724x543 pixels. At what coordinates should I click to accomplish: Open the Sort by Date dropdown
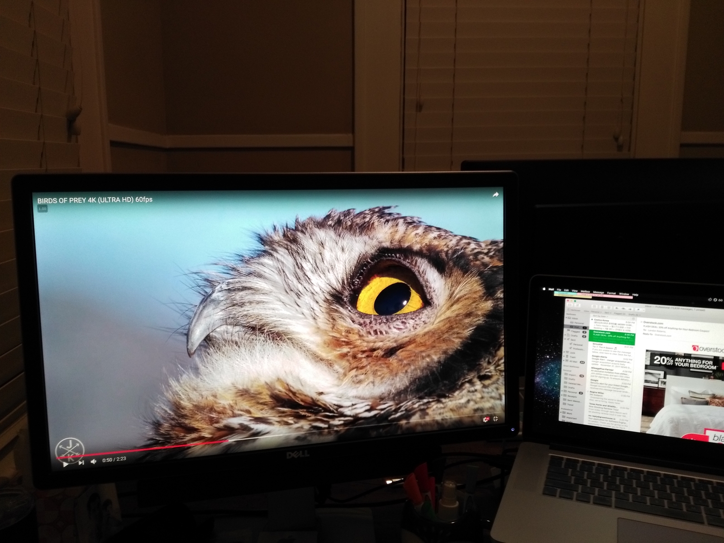pos(600,316)
